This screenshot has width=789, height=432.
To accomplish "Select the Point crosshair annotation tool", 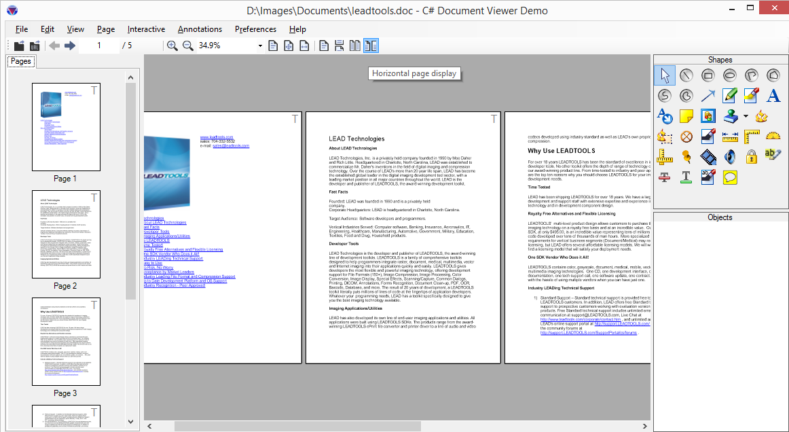I will [x=686, y=137].
